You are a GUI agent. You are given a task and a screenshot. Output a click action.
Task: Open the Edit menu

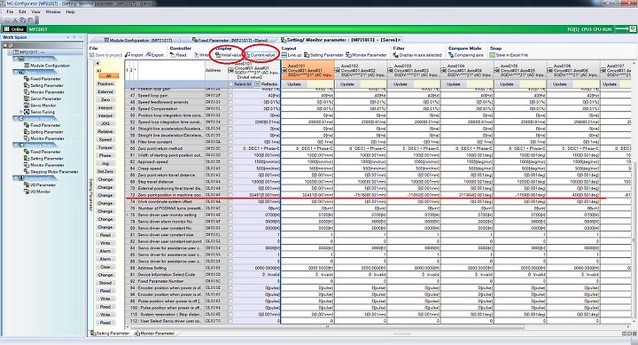(x=22, y=12)
